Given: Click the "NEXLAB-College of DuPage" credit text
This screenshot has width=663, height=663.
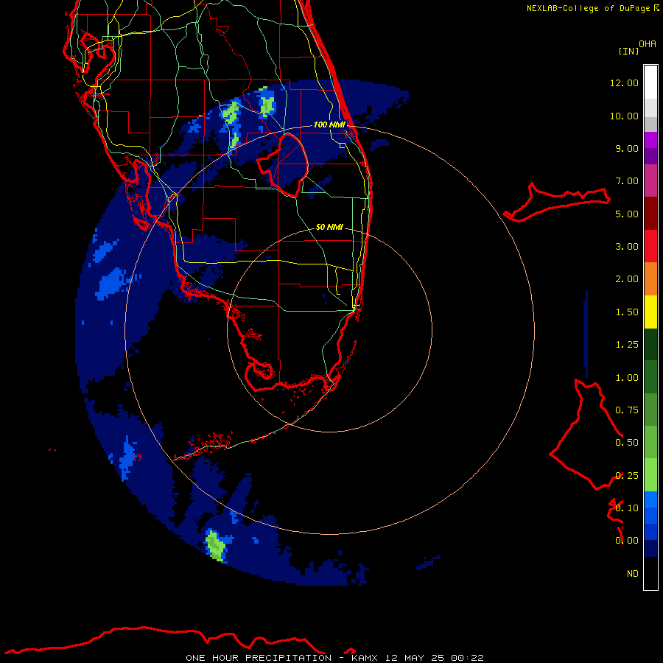Looking at the screenshot, I should (x=588, y=8).
